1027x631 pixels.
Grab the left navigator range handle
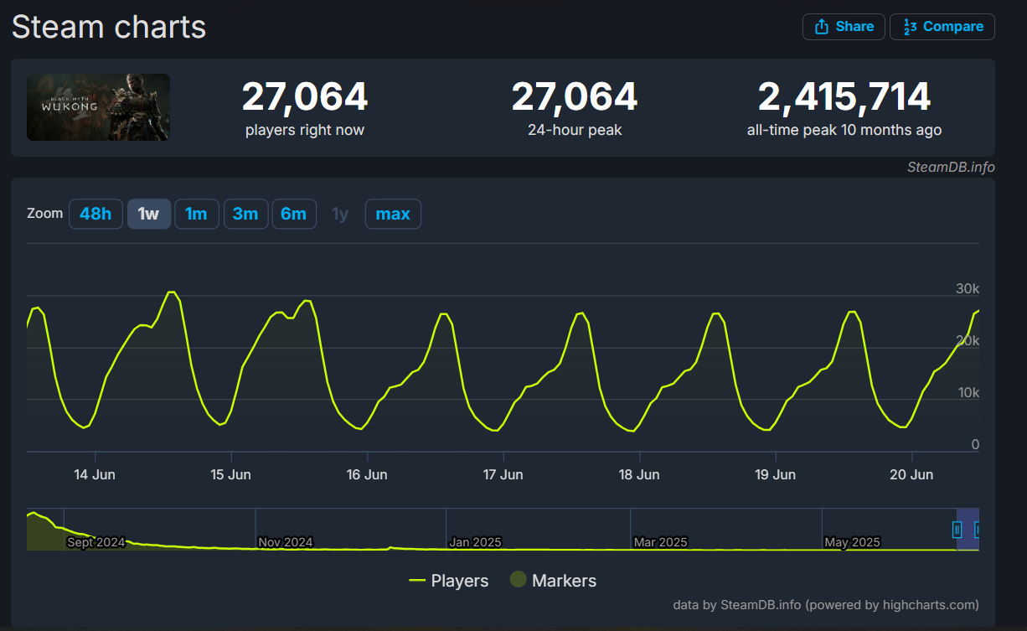point(957,530)
